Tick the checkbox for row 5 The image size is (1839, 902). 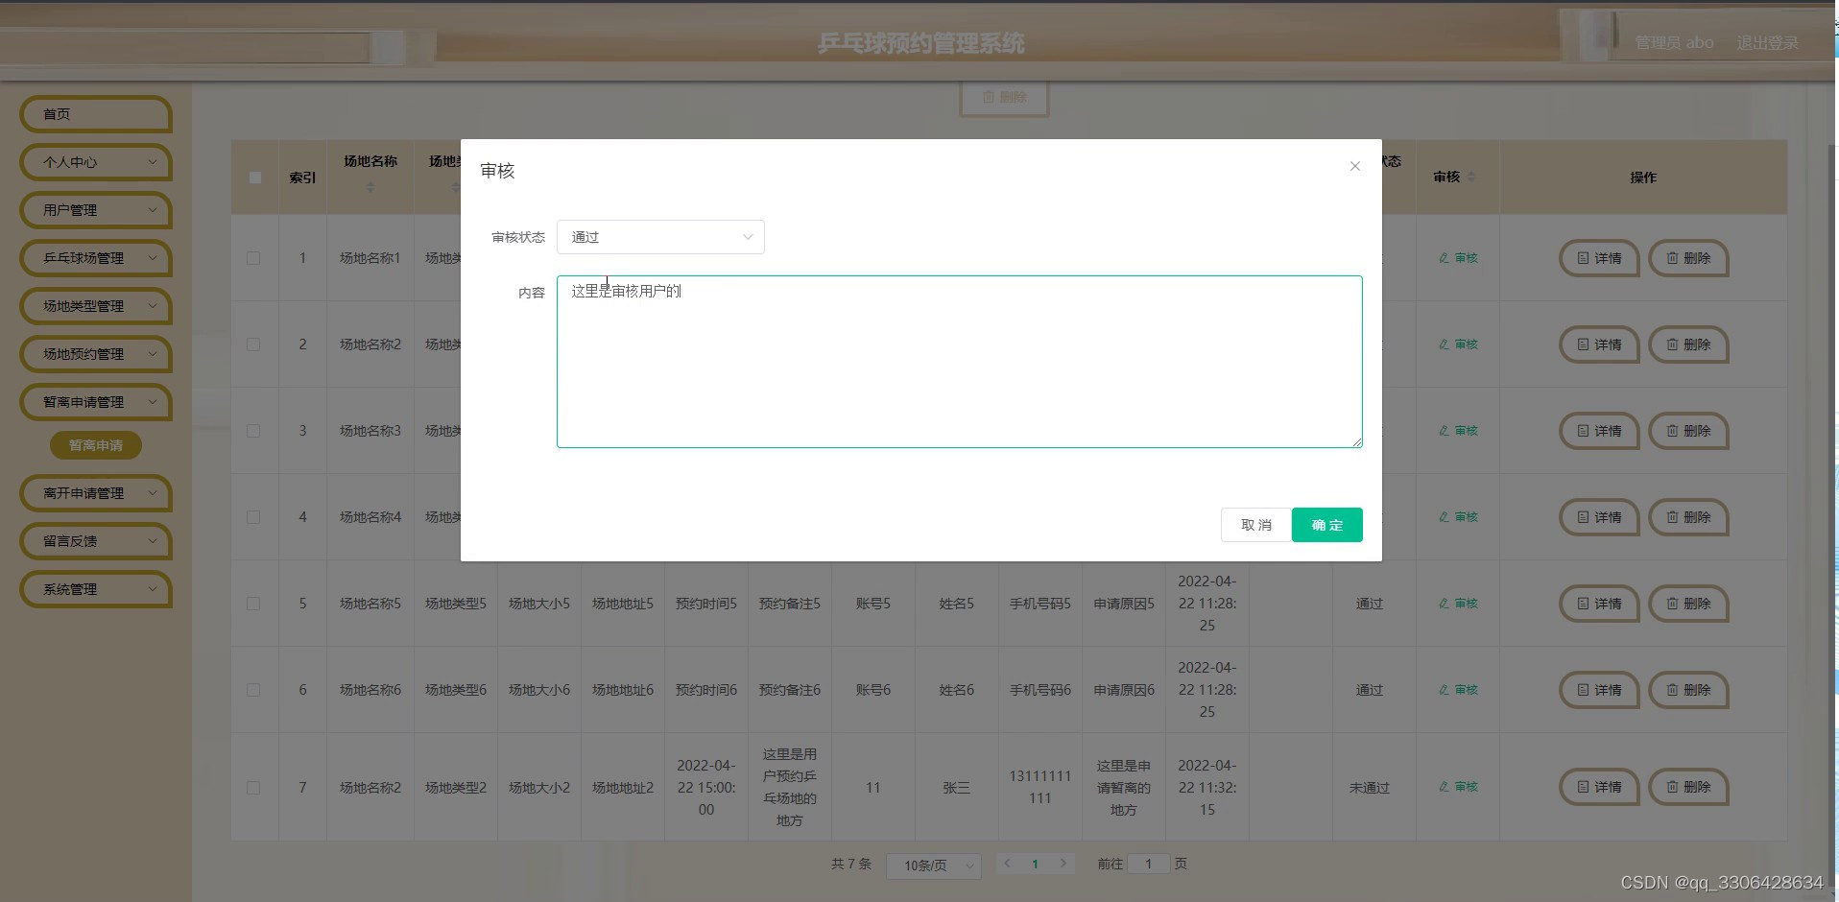click(x=253, y=604)
